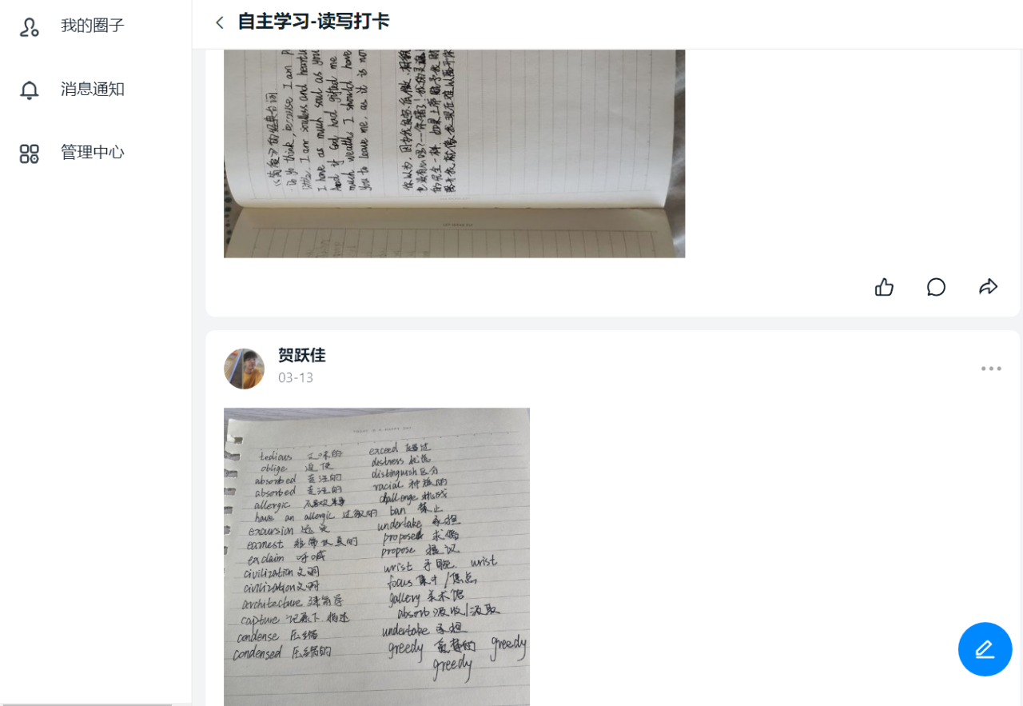Click the 03-13 post date
Image resolution: width=1023 pixels, height=706 pixels.
click(296, 378)
